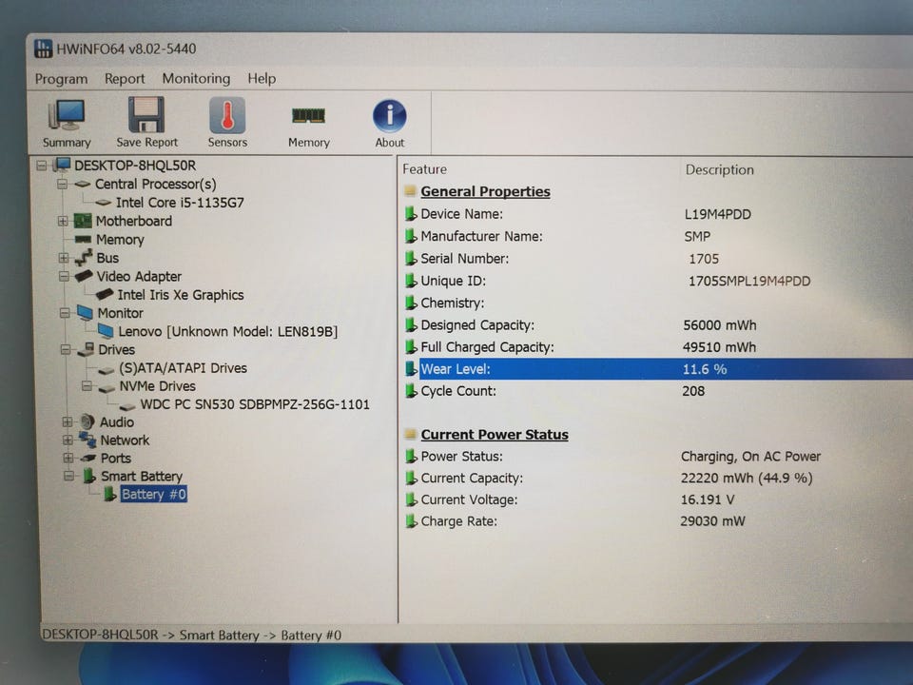Click the Save Report floppy icon
The height and width of the screenshot is (685, 913).
click(x=146, y=115)
